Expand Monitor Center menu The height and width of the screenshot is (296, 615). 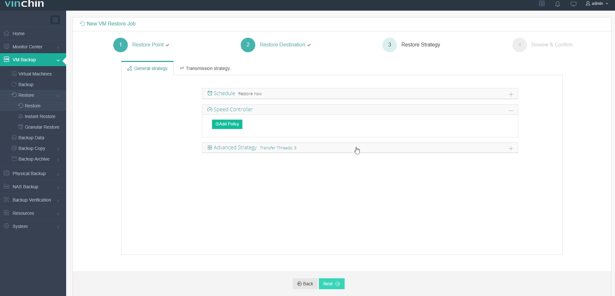pyautogui.click(x=33, y=47)
